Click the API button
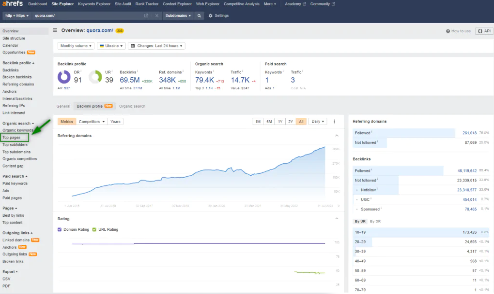Image resolution: width=494 pixels, height=294 pixels. (484, 31)
